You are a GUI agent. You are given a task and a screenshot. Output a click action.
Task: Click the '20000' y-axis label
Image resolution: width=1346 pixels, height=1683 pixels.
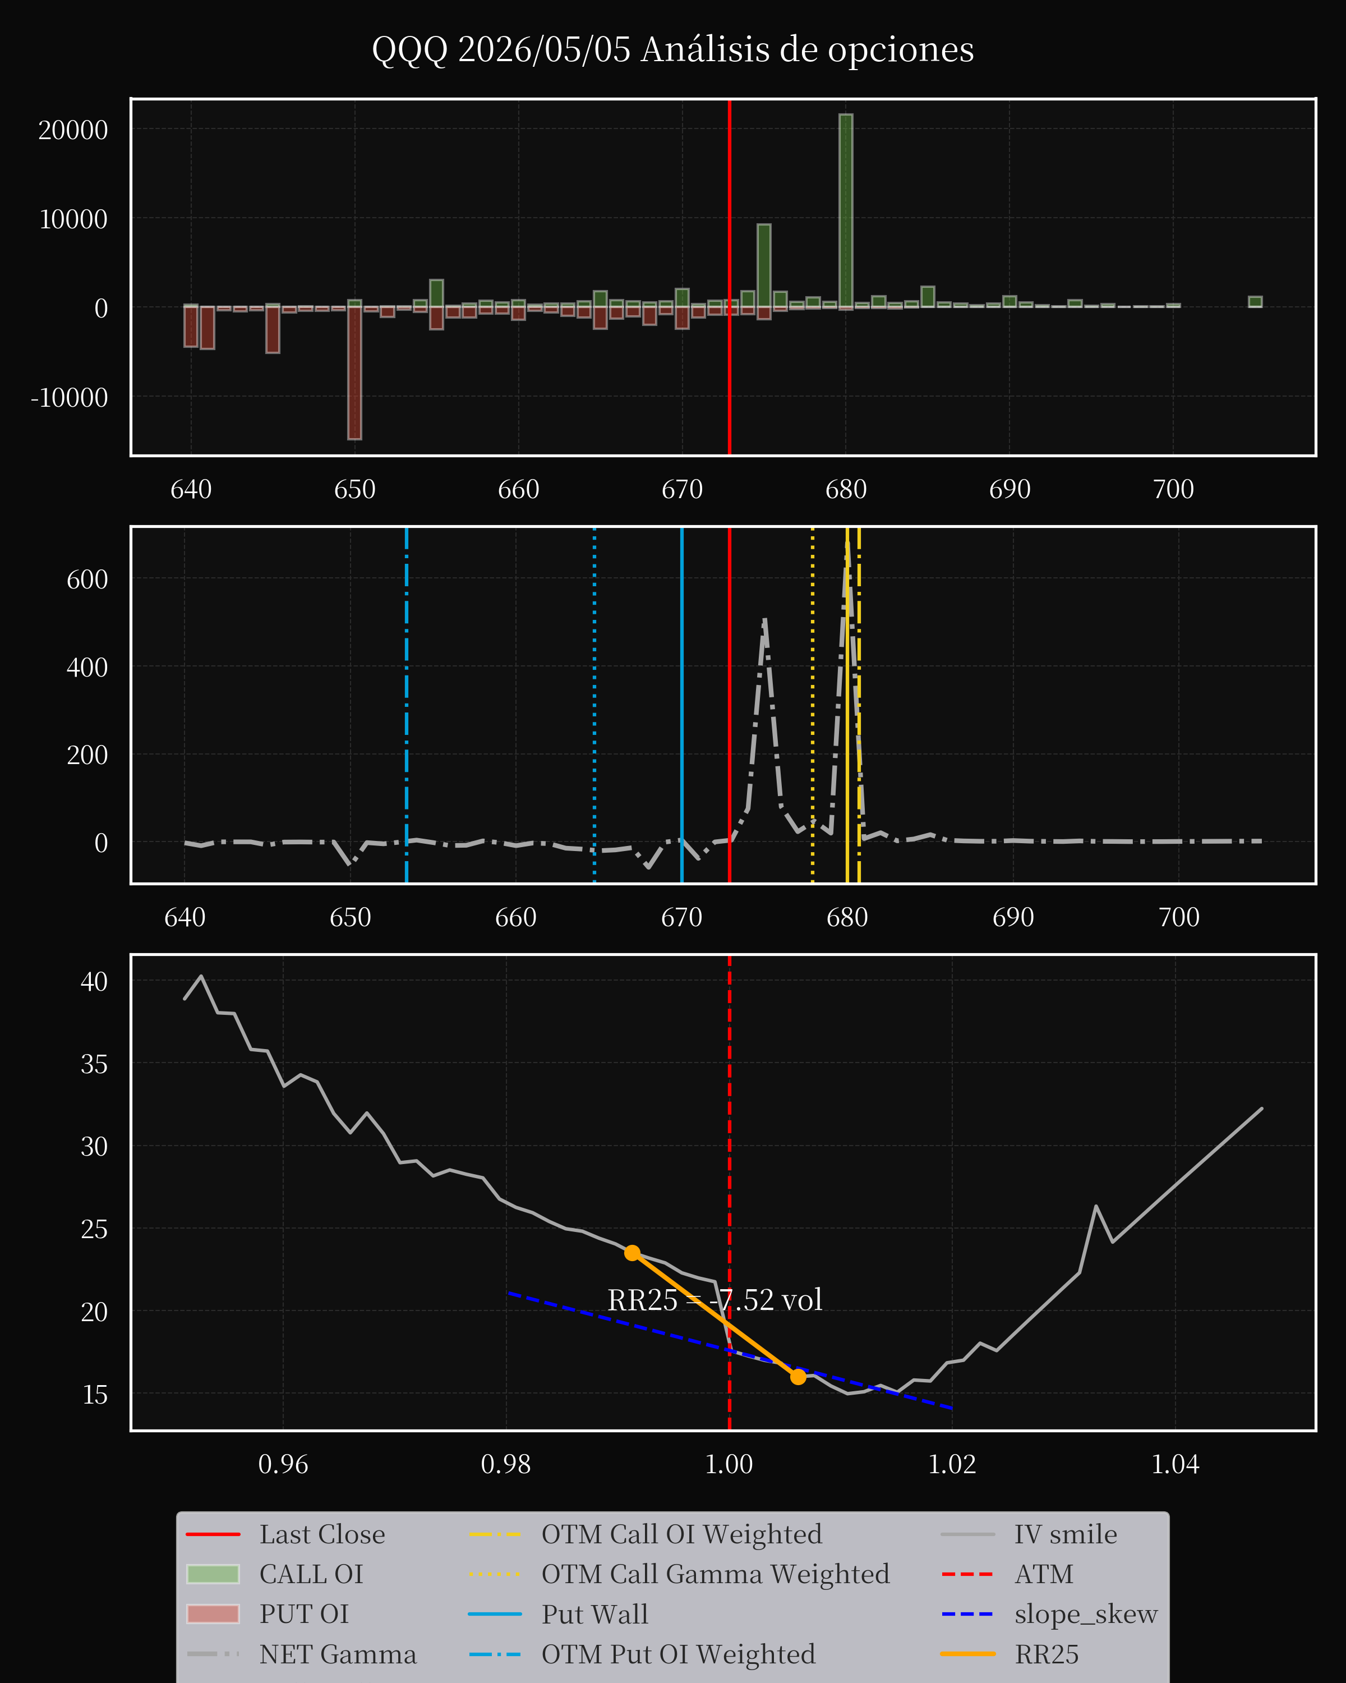(73, 130)
